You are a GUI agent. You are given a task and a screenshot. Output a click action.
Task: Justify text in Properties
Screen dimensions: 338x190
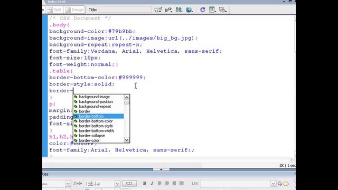(182, 183)
